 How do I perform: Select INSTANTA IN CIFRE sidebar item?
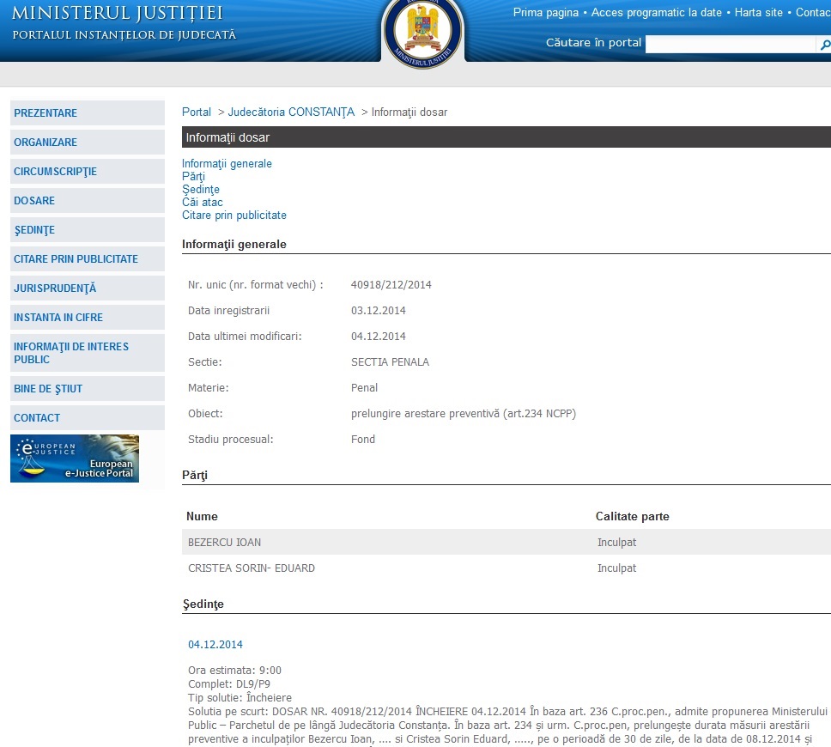(88, 317)
